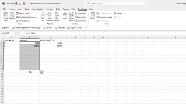Run SendMessageWithPicViaWhatsapp macro
The width and height of the screenshot is (186, 104).
point(26,28)
